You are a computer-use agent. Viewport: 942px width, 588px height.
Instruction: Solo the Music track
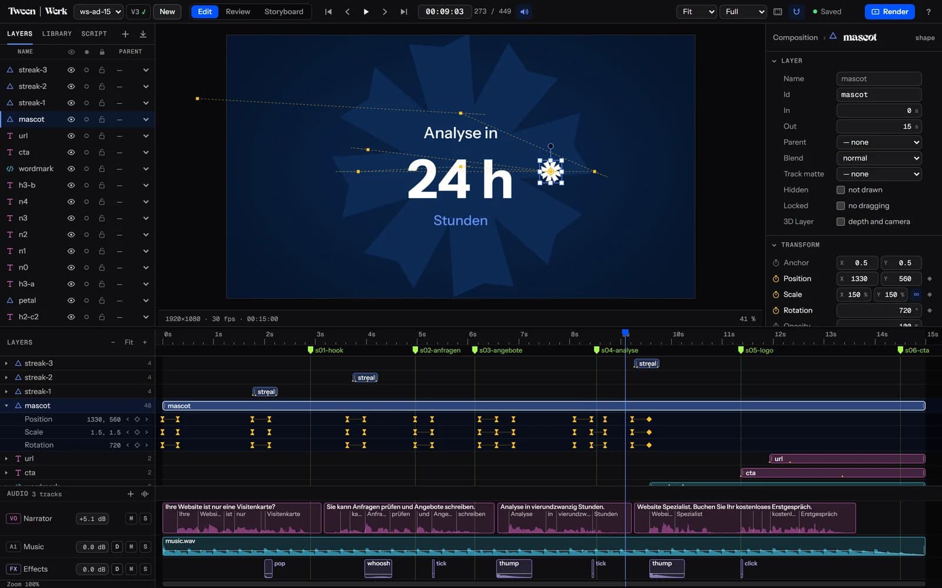(145, 547)
